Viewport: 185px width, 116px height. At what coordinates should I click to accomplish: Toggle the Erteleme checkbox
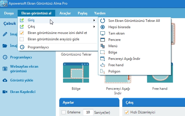(64, 112)
